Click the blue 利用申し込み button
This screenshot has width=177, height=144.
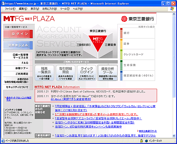click(x=18, y=45)
